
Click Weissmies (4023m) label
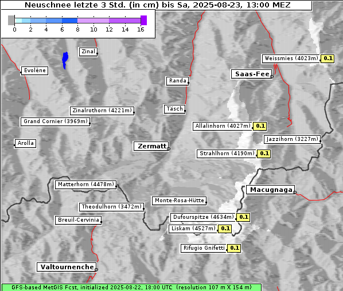pyautogui.click(x=291, y=58)
